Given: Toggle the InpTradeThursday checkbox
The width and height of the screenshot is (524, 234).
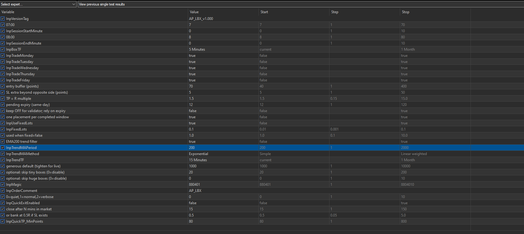Looking at the screenshot, I should pyautogui.click(x=3, y=74).
